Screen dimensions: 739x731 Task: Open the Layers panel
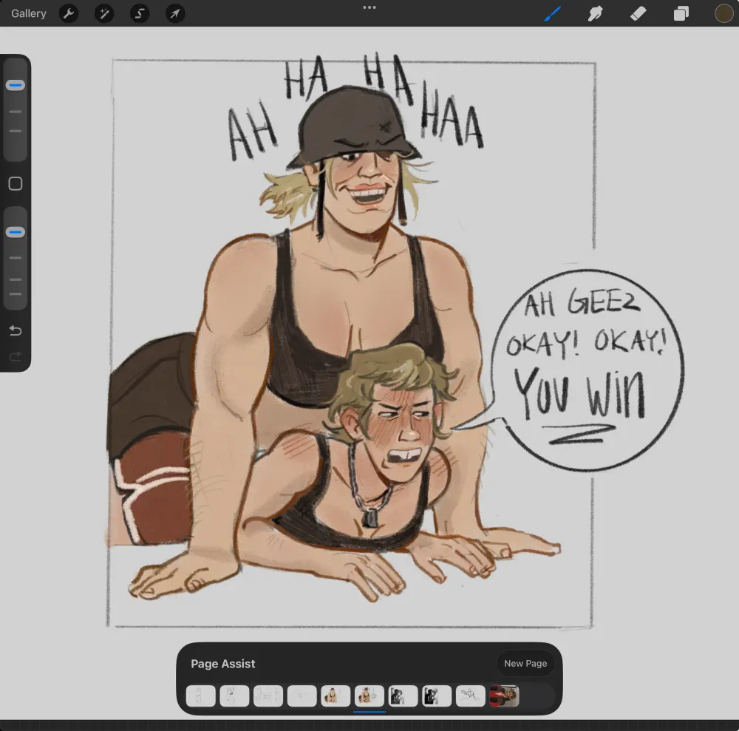pyautogui.click(x=681, y=13)
